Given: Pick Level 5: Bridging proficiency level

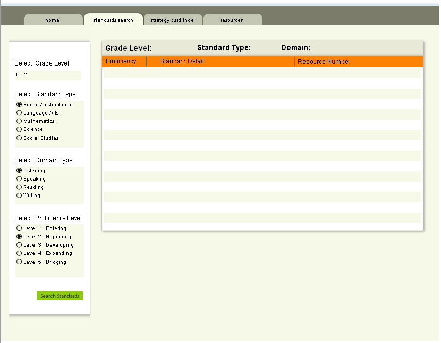Looking at the screenshot, I should coord(19,262).
